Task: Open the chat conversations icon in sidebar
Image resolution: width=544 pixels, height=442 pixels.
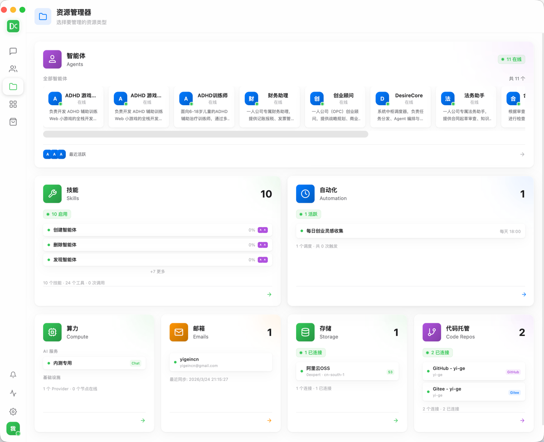Action: [x=13, y=51]
